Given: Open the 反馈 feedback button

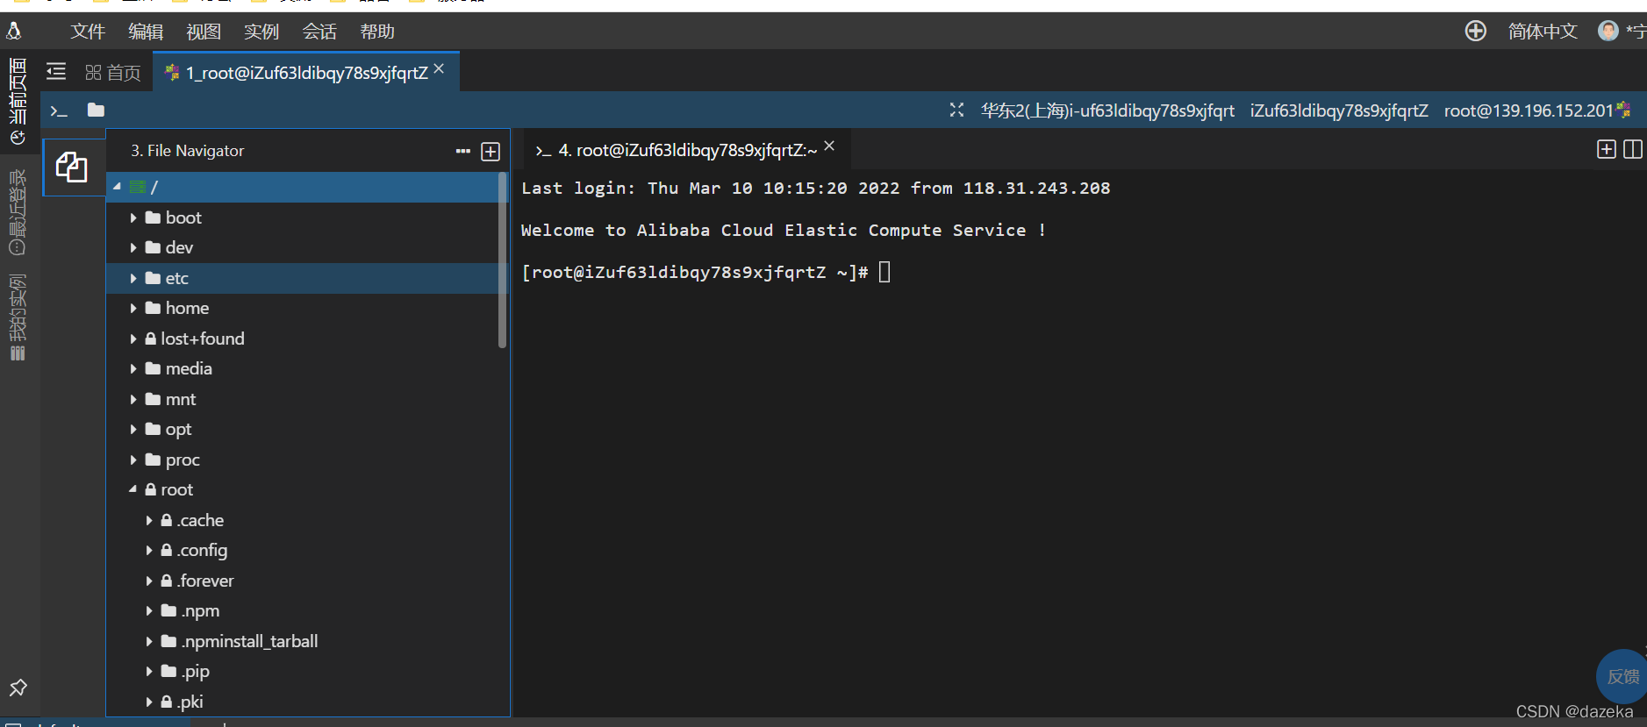Looking at the screenshot, I should pyautogui.click(x=1622, y=676).
